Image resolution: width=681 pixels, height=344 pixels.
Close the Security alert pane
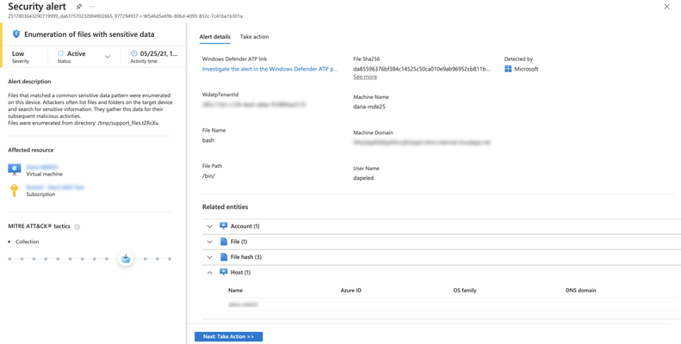click(666, 7)
